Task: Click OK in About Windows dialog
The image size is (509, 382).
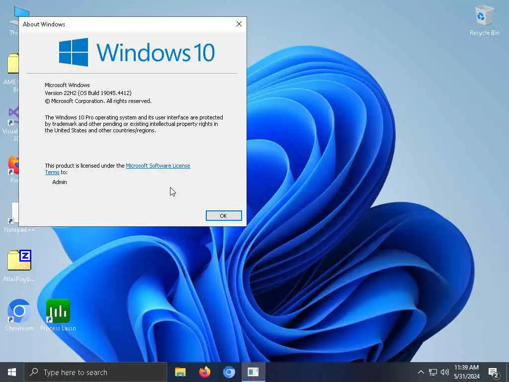Action: pos(224,216)
